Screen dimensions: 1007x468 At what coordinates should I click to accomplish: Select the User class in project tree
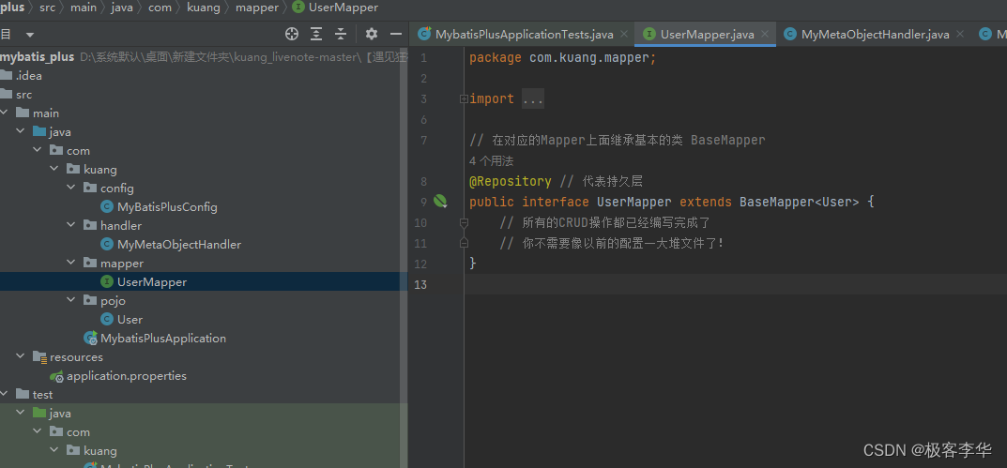130,319
